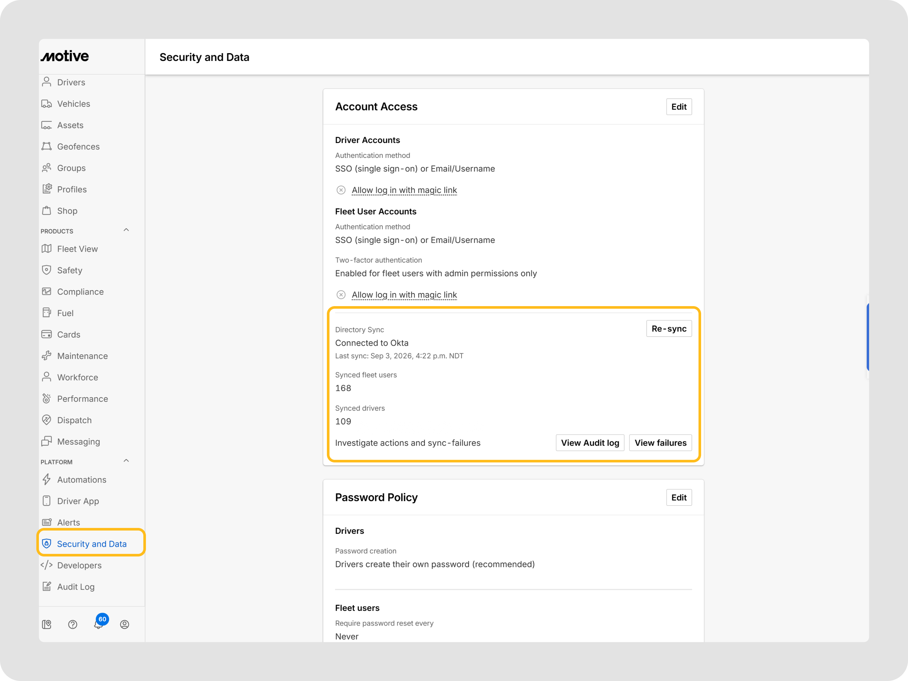Click Re-sync directory button
Viewport: 908px width, 681px height.
[669, 329]
